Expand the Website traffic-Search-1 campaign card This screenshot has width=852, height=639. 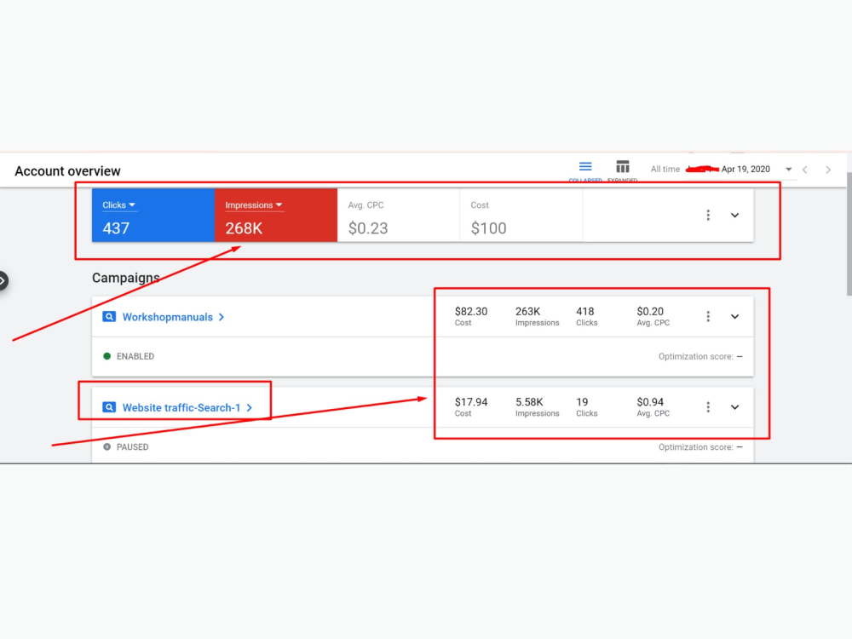[734, 407]
